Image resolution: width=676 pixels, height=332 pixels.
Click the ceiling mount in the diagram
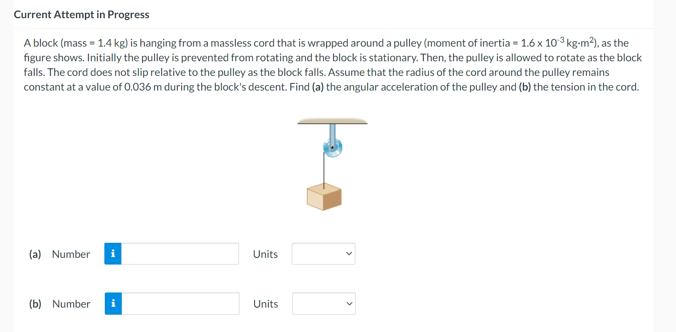point(332,121)
